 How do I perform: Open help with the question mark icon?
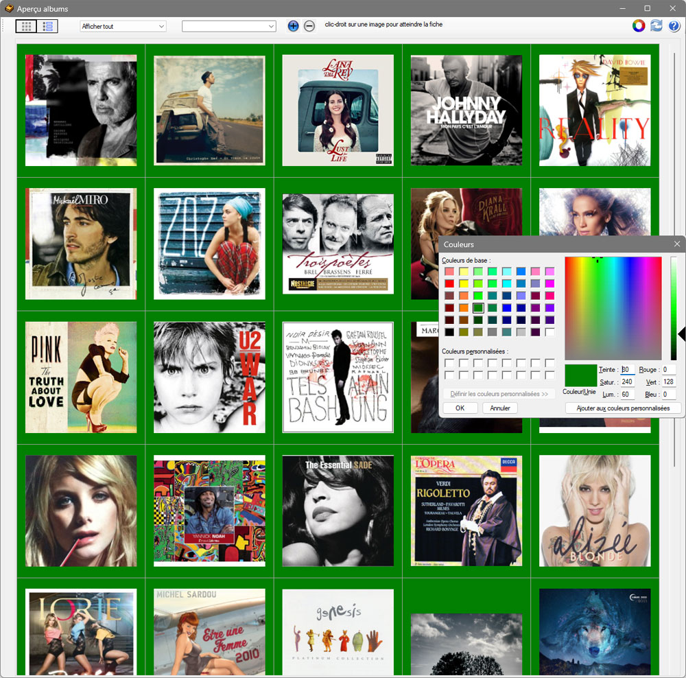(674, 26)
